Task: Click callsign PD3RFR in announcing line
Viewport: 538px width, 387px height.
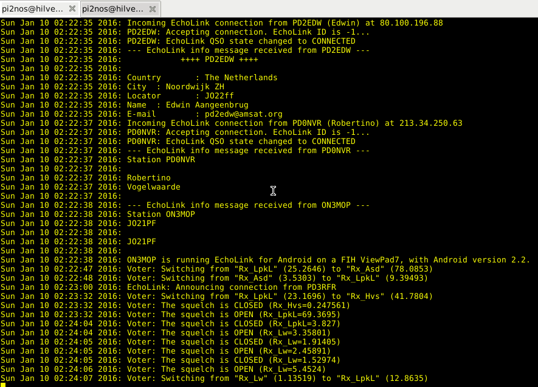Action: tap(322, 287)
